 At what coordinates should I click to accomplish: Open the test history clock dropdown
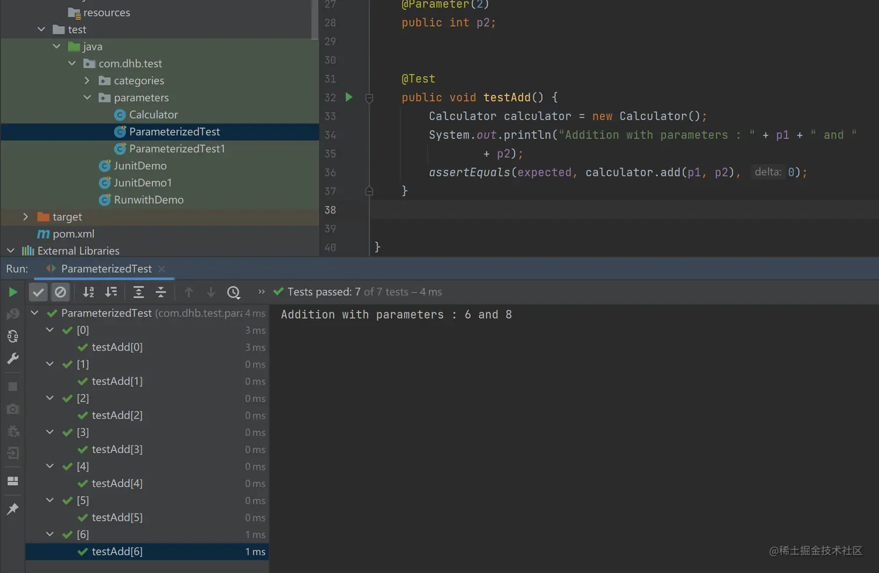click(234, 292)
